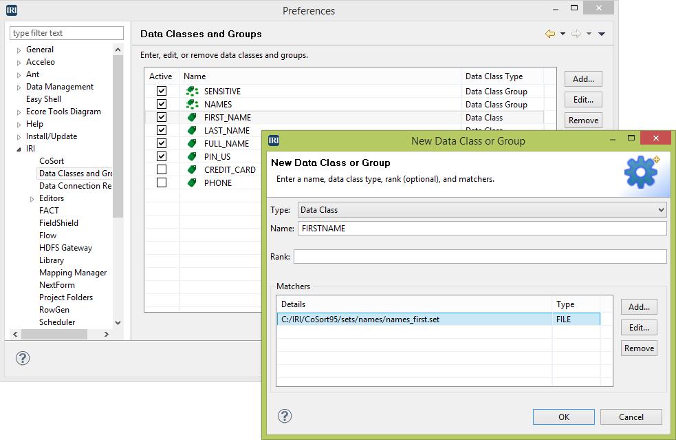This screenshot has width=676, height=440.
Task: Select the Scheduler preference page
Action: pos(57,322)
